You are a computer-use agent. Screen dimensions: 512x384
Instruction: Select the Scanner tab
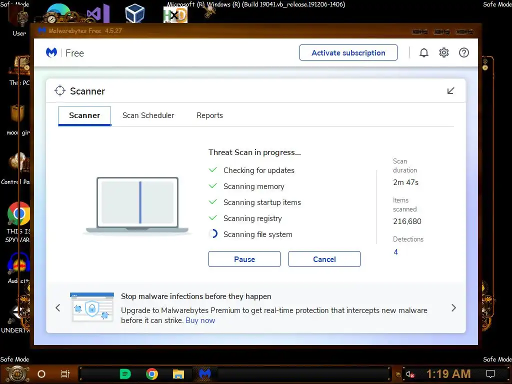pos(84,115)
